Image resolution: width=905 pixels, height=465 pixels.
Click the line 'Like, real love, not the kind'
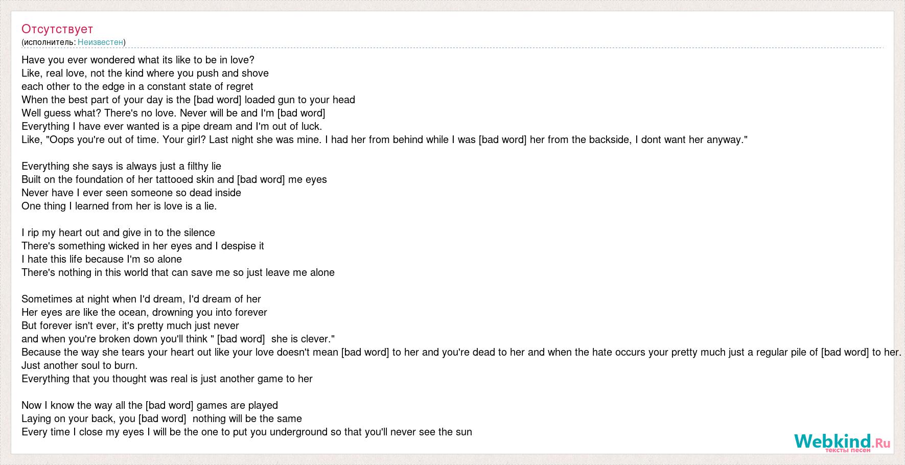click(x=145, y=73)
